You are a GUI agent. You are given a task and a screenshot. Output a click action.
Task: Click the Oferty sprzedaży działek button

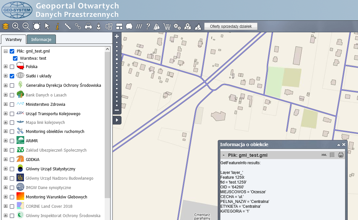coord(231,26)
